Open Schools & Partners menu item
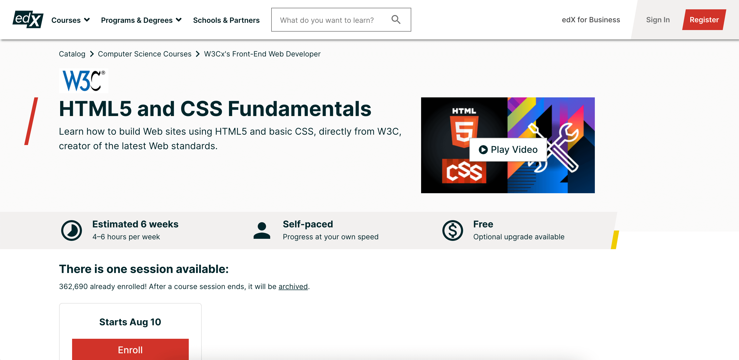Viewport: 739px width, 360px height. tap(226, 20)
